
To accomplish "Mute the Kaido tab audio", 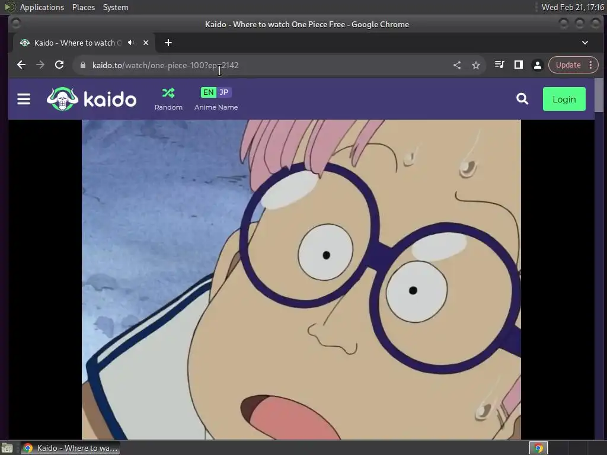I will point(131,43).
